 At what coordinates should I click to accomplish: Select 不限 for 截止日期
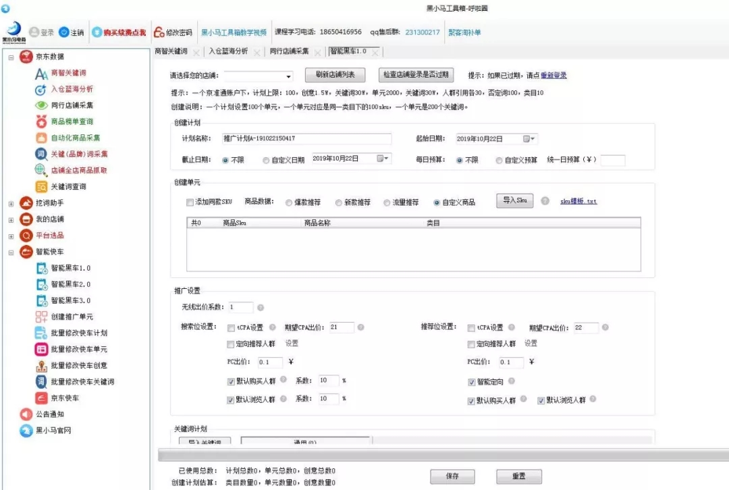coord(225,161)
